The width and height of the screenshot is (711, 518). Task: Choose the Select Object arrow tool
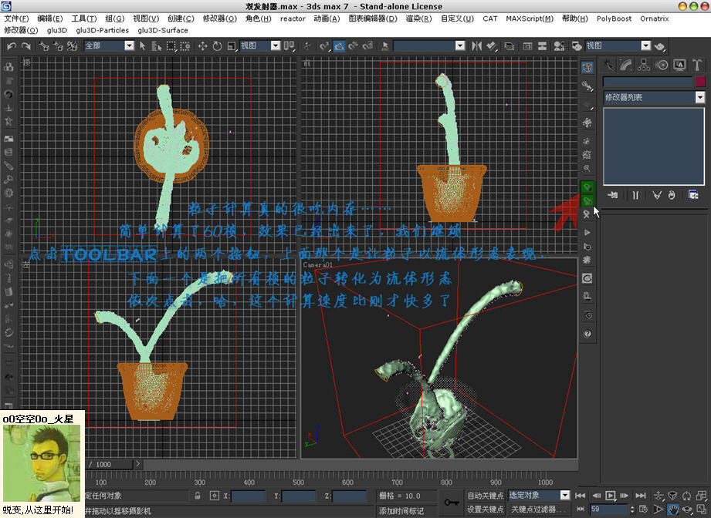tap(142, 45)
